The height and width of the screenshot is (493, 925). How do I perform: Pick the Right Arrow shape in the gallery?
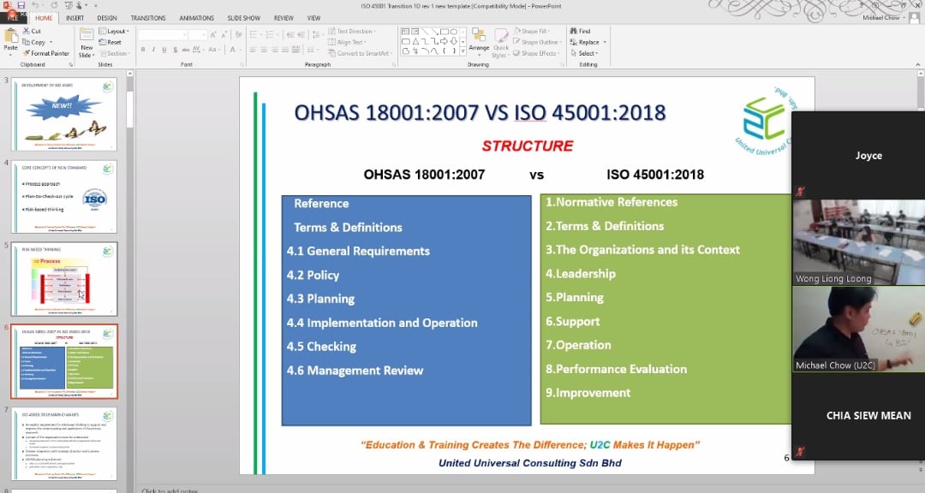point(444,41)
